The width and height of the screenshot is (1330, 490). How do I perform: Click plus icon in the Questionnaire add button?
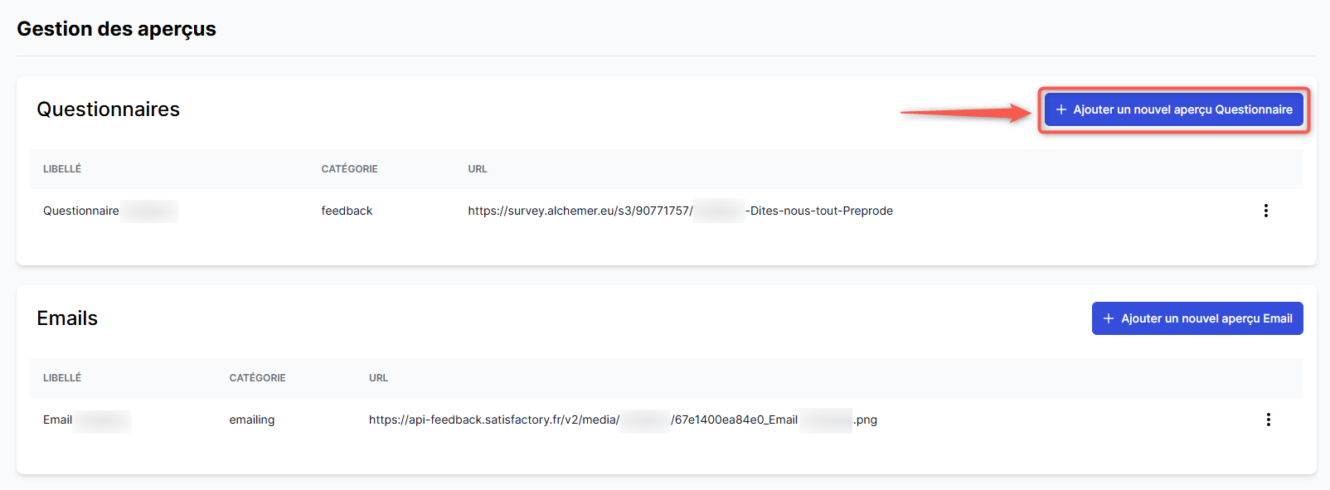1061,109
